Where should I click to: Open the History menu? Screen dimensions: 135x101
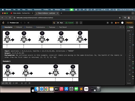(x=30, y=10)
